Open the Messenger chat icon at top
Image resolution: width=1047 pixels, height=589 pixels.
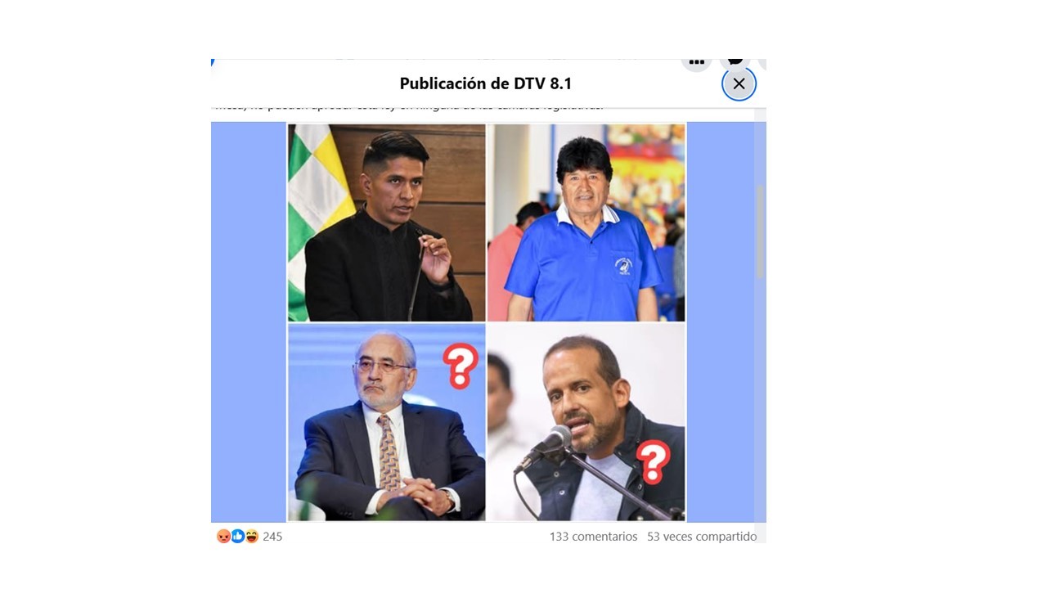point(735,62)
